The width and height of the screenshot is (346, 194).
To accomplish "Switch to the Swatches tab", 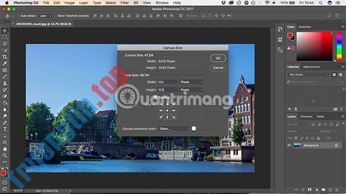I will [304, 27].
